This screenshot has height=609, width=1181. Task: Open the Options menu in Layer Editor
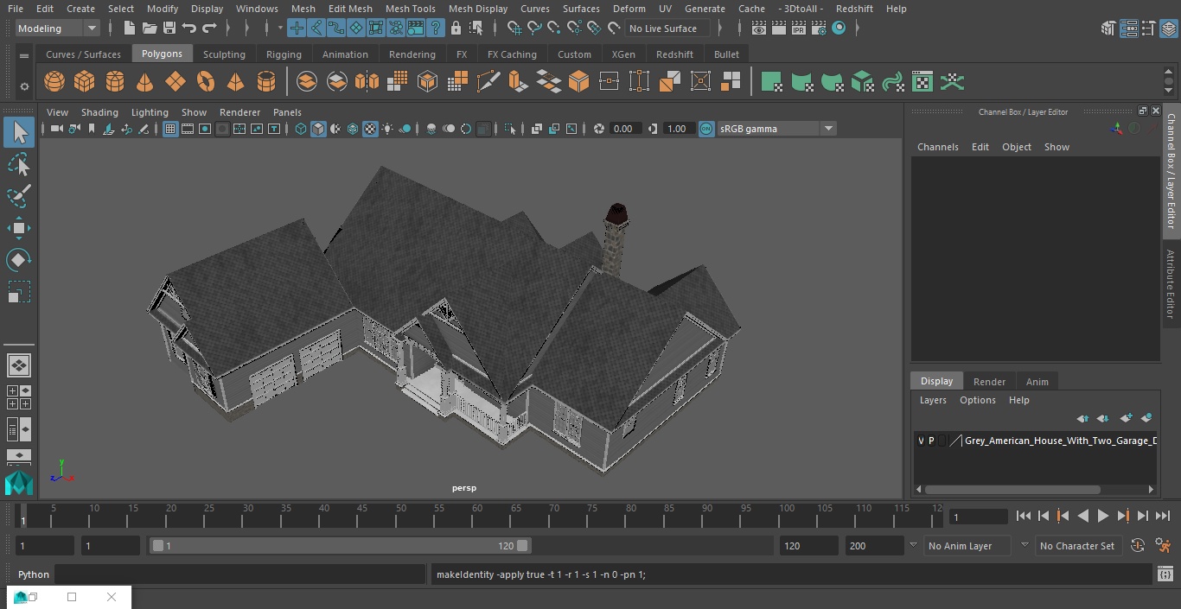click(x=978, y=400)
